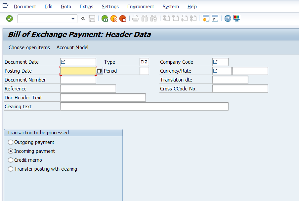Screen dimensions: 299x201
Task: Click the green Back icon
Action: click(105, 18)
